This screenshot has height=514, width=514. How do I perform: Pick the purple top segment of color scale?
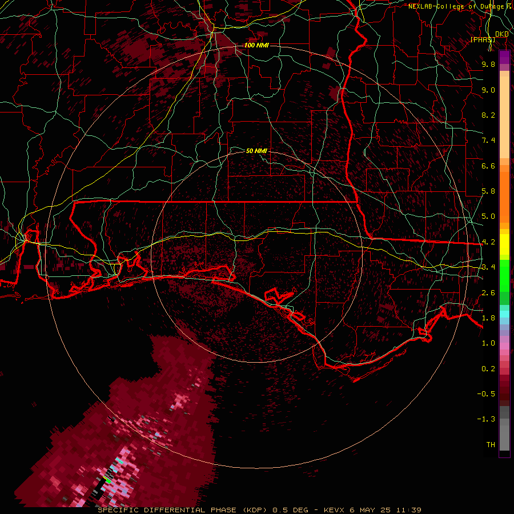coord(504,57)
